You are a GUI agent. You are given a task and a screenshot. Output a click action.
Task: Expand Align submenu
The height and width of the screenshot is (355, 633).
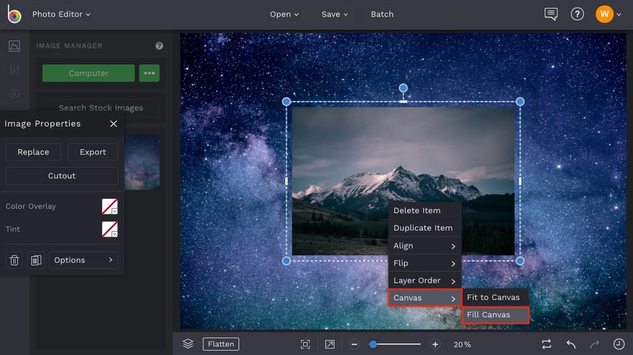(x=424, y=246)
